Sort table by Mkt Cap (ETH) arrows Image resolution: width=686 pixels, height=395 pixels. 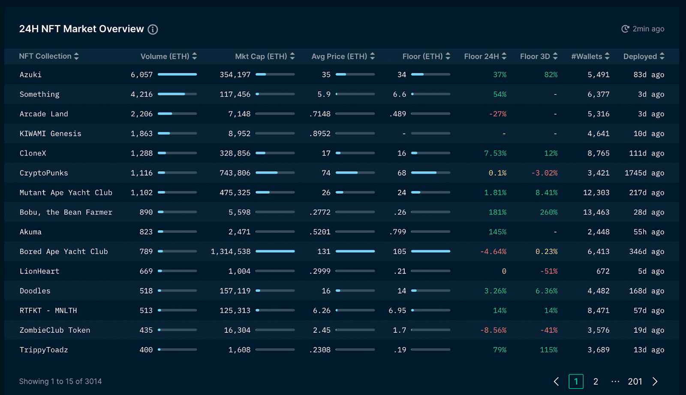(292, 56)
